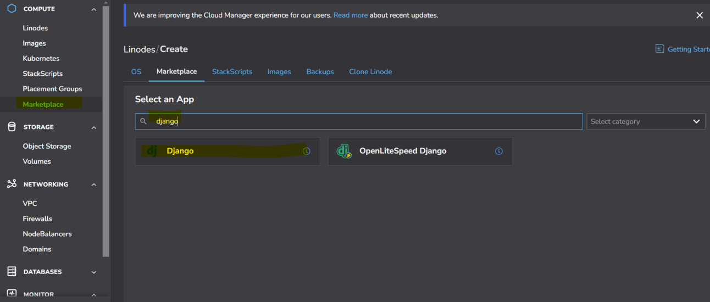
Task: Open Linodes in the sidebar
Action: pos(35,28)
